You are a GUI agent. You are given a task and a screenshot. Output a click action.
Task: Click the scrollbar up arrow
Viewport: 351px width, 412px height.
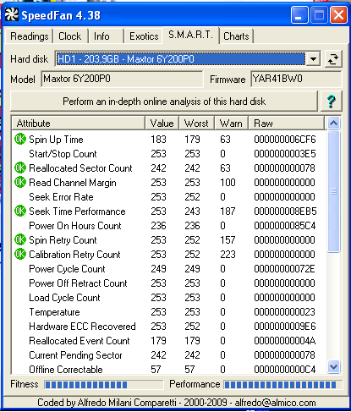point(334,124)
